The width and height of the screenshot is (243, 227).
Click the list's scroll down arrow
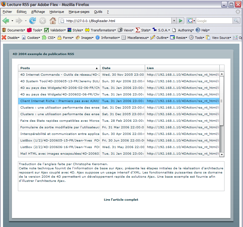[x=222, y=154]
